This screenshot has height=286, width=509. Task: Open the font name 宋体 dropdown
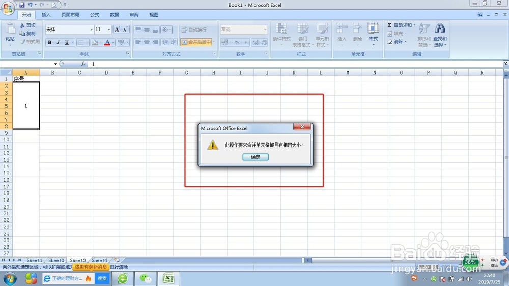pos(91,30)
